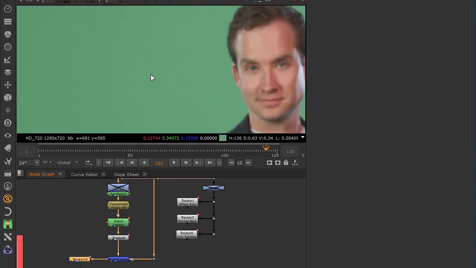476x268 pixels.
Task: Switch to the Dope Sheet tab
Action: pyautogui.click(x=126, y=174)
